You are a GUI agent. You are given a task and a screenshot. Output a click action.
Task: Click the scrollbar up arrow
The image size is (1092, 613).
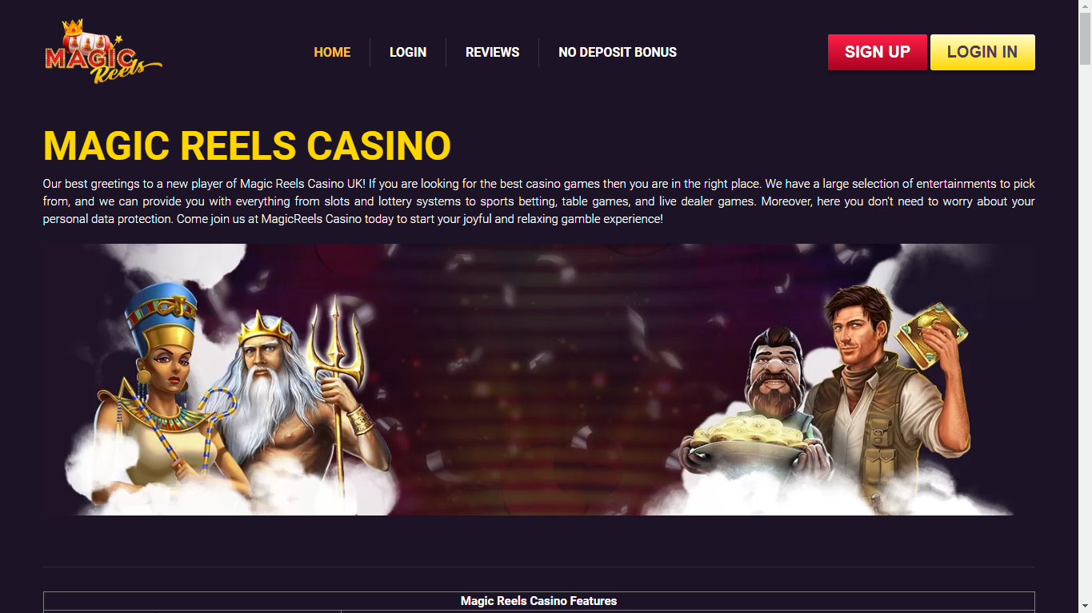point(1085,6)
